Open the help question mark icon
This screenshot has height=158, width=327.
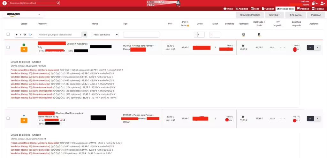[4, 3]
